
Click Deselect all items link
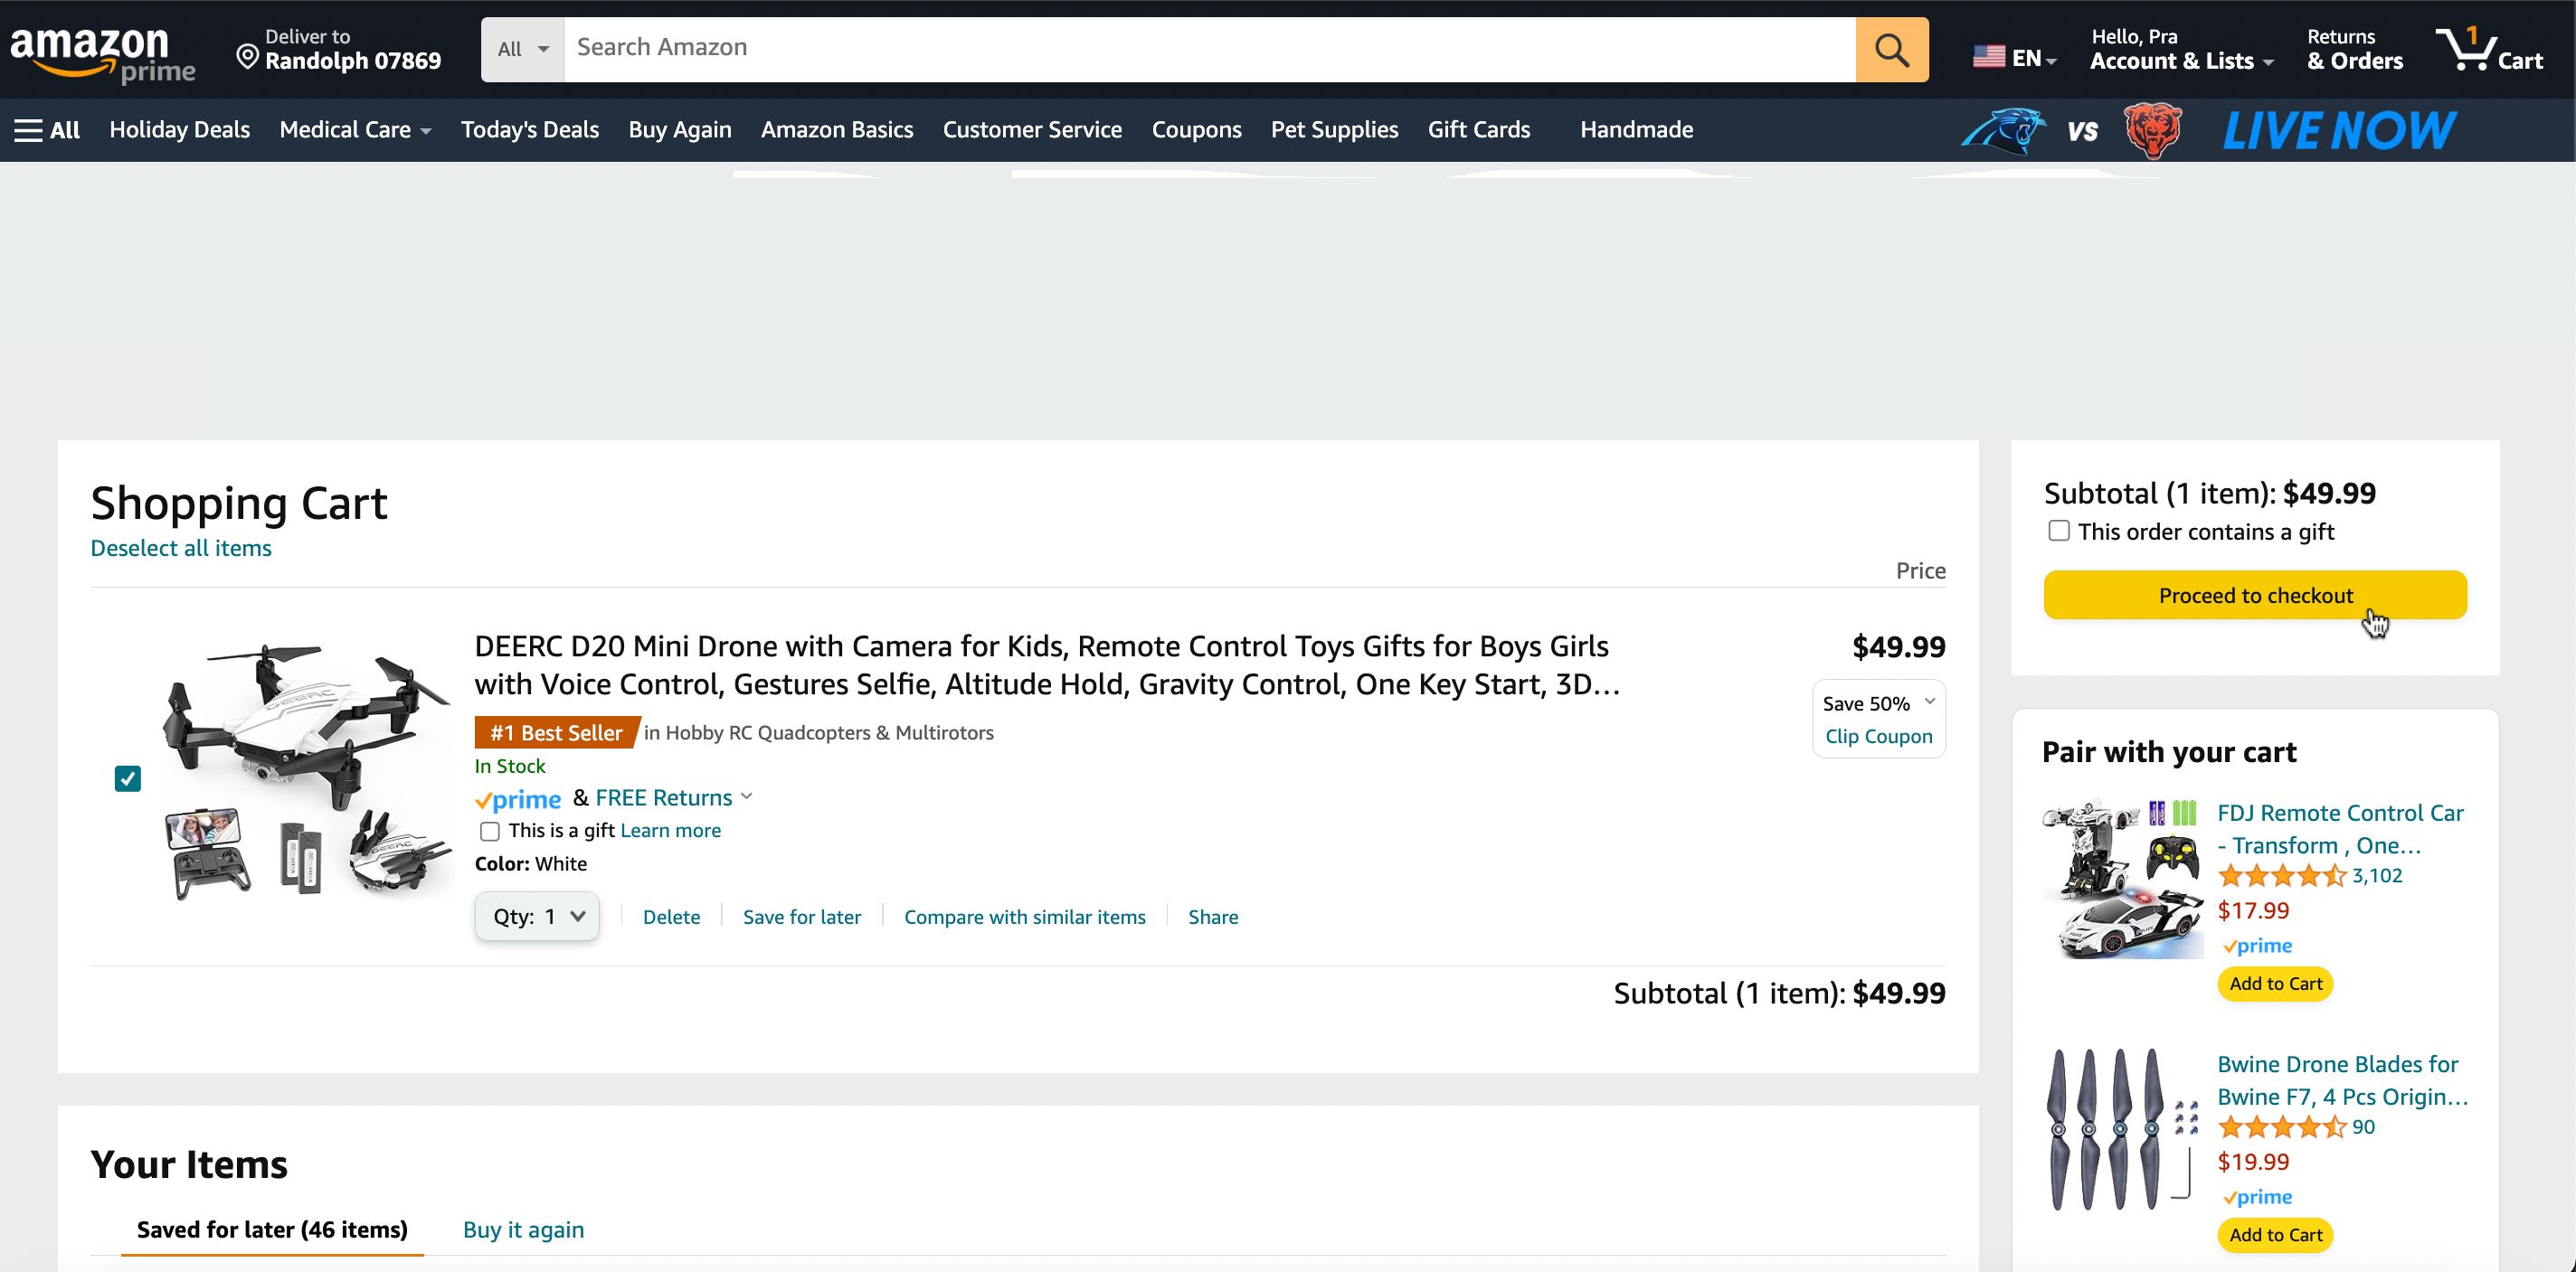point(180,548)
